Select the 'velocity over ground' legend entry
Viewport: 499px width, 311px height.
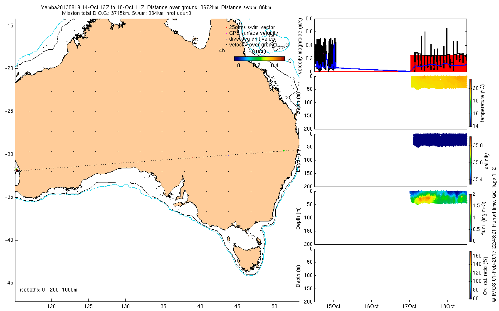pyautogui.click(x=251, y=45)
